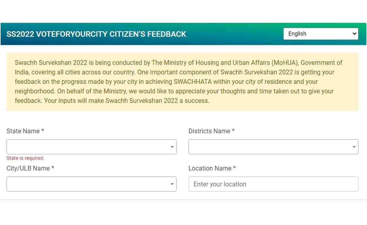This screenshot has width=367, height=225.
Task: Click the City/ULB dropdown arrow
Action: click(x=172, y=184)
